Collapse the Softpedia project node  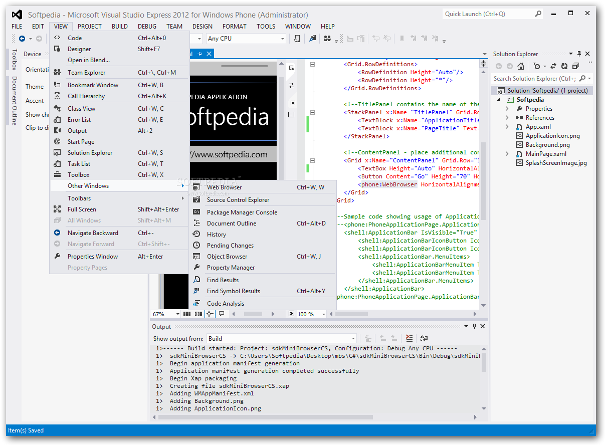click(x=499, y=100)
